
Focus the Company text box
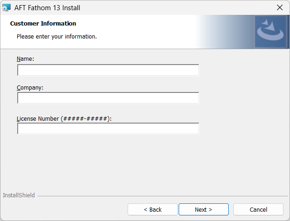point(108,98)
